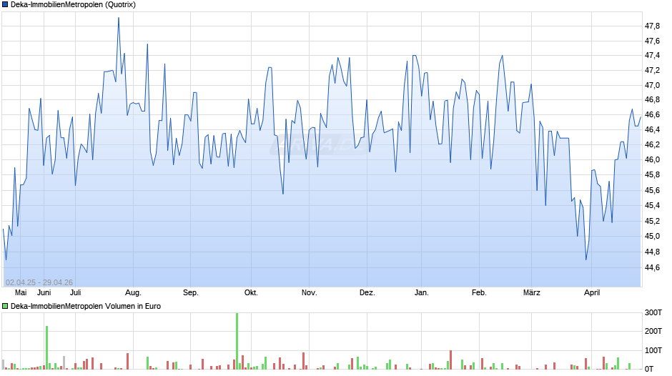Viewport: 672px width, 376px height.
Task: Click the 45,2 price axis value
Action: click(652, 221)
